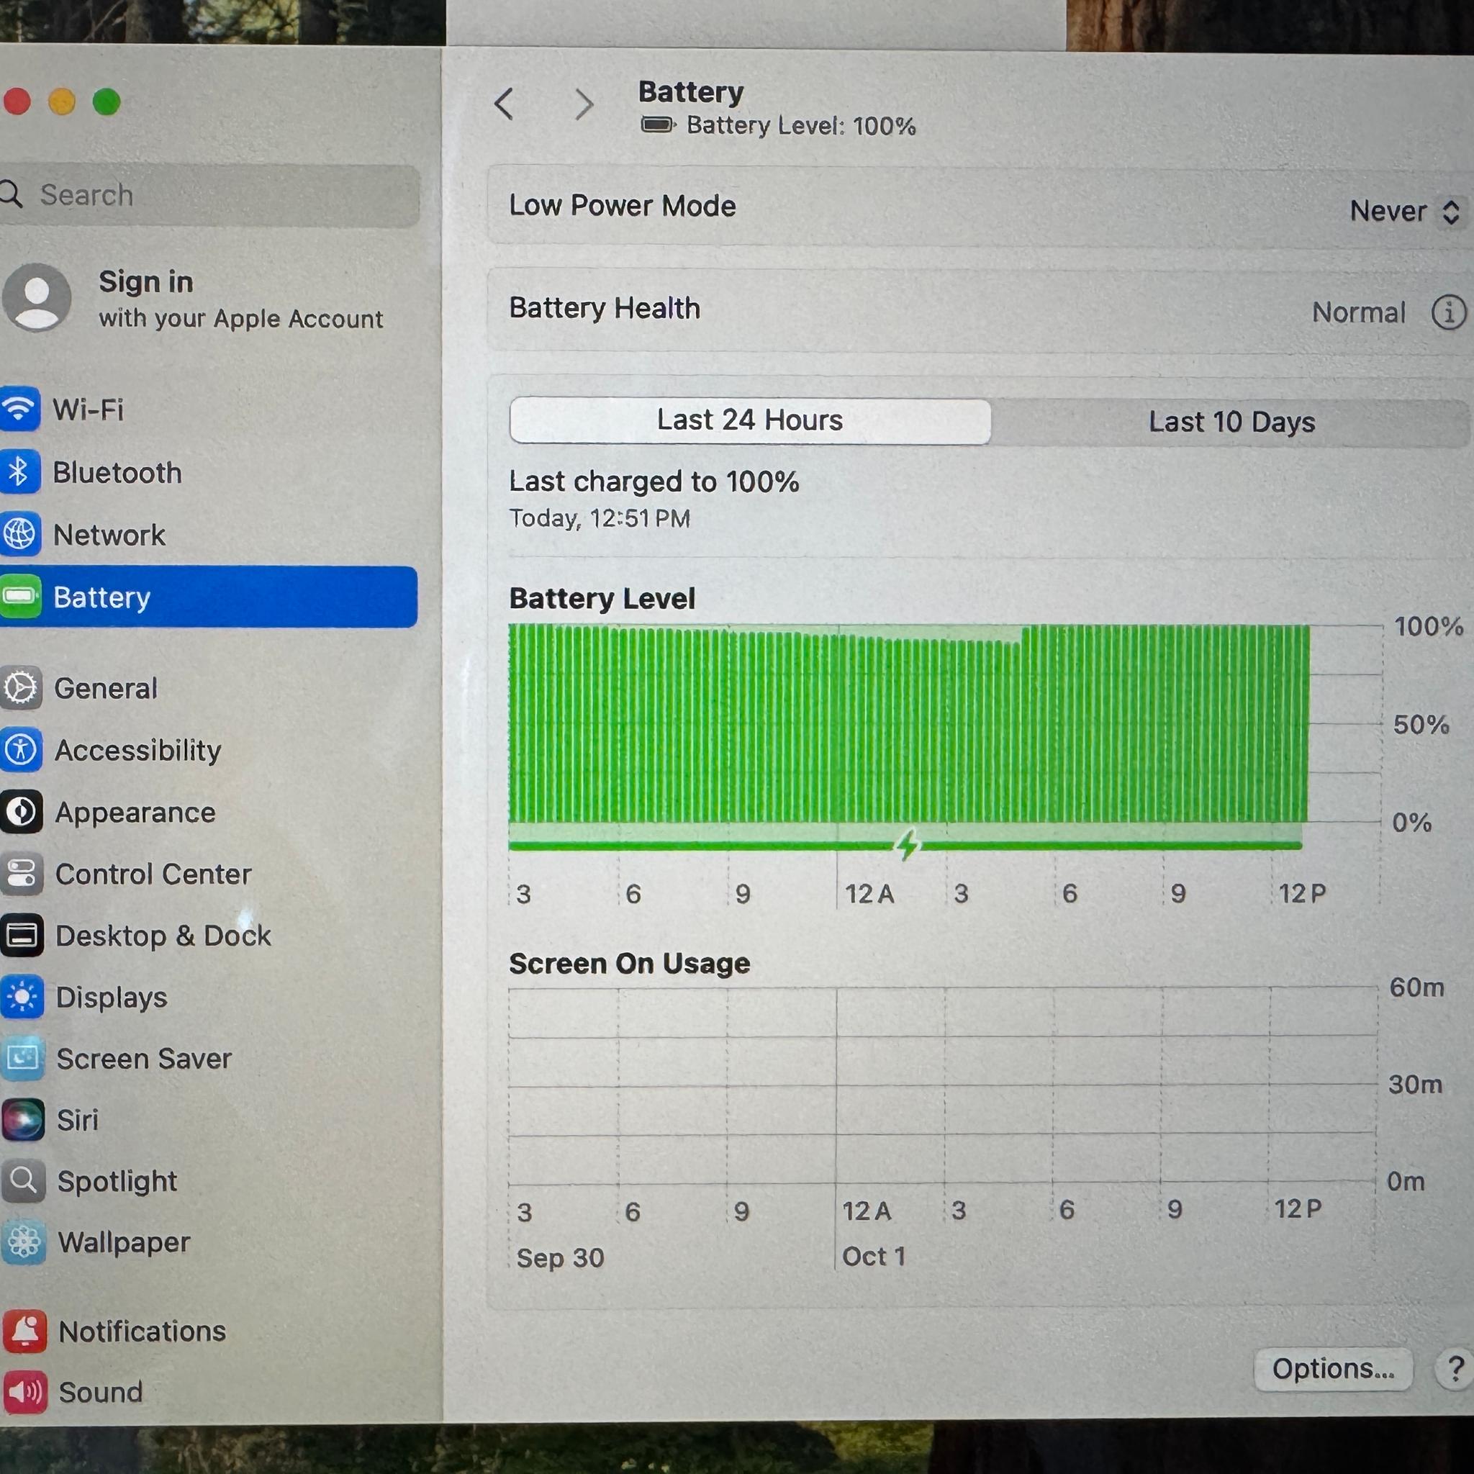Click the Wallpaper flower icon
Viewport: 1474px width, 1474px height.
point(24,1242)
